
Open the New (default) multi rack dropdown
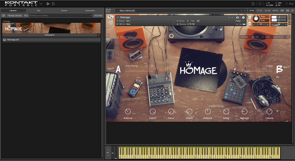tap(117, 11)
